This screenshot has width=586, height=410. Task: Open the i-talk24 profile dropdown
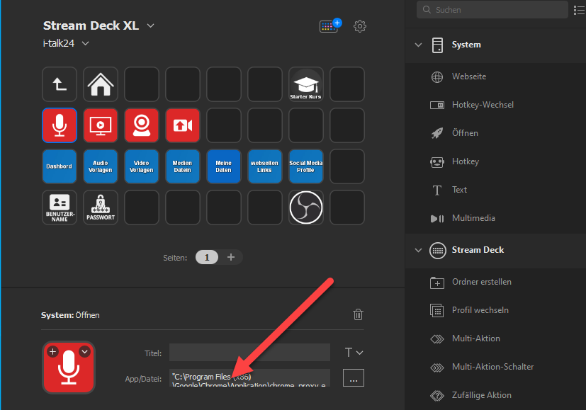click(x=86, y=43)
